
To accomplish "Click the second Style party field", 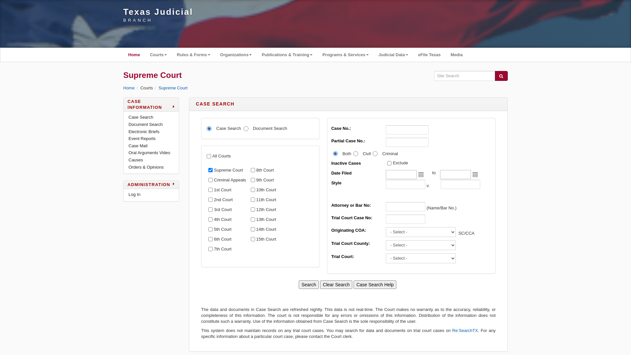I will (x=460, y=184).
